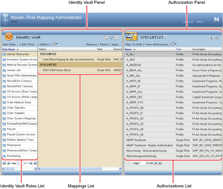
Task: Select the S7SCLNT325 mapping group
Action: coord(80,65)
